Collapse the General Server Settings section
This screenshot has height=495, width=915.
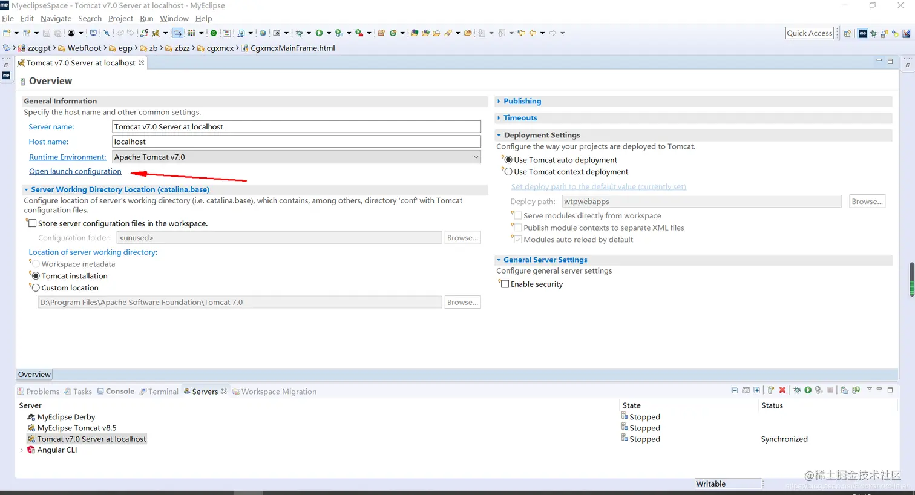coord(499,260)
